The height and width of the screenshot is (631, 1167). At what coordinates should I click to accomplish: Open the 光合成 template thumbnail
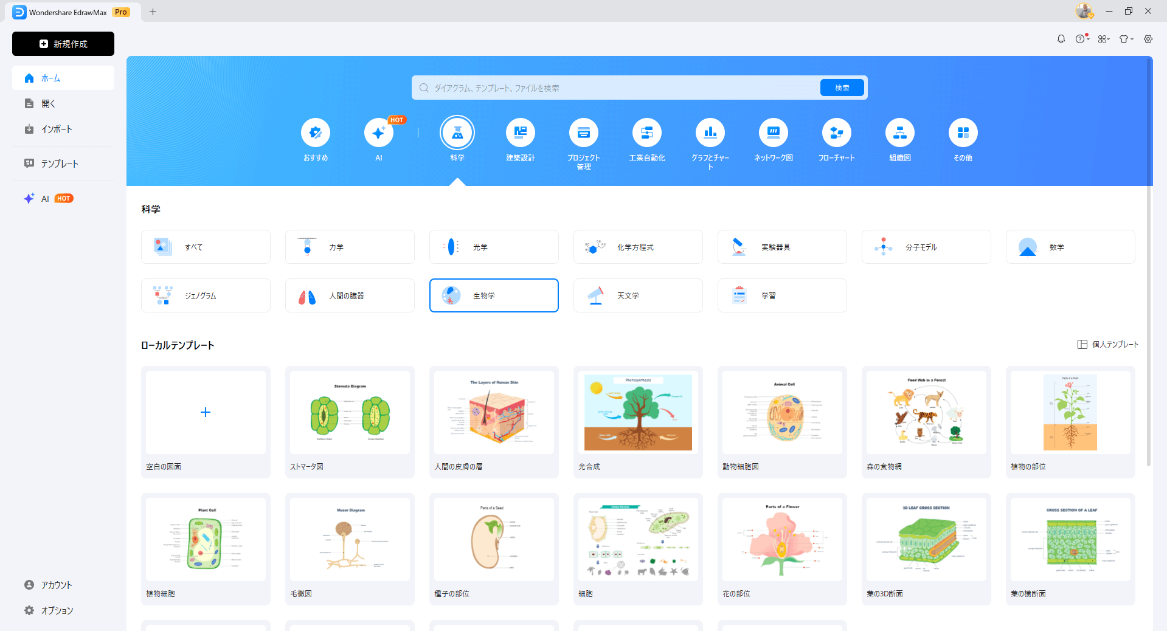coord(637,413)
